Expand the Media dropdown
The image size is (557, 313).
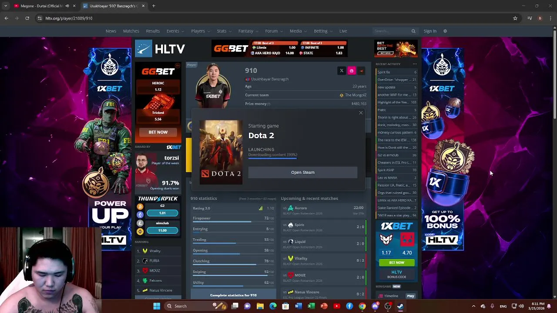click(x=298, y=31)
